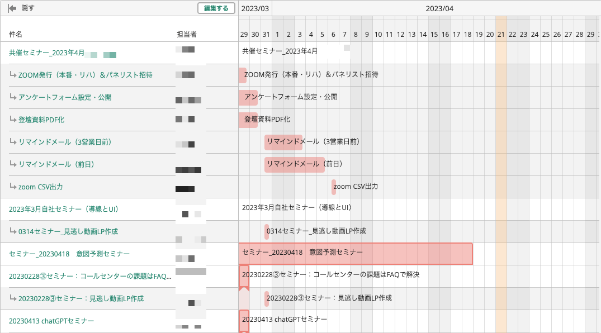Open the セミナー_20230418 意図予測セミナー link
601x333 pixels.
pyautogui.click(x=69, y=254)
